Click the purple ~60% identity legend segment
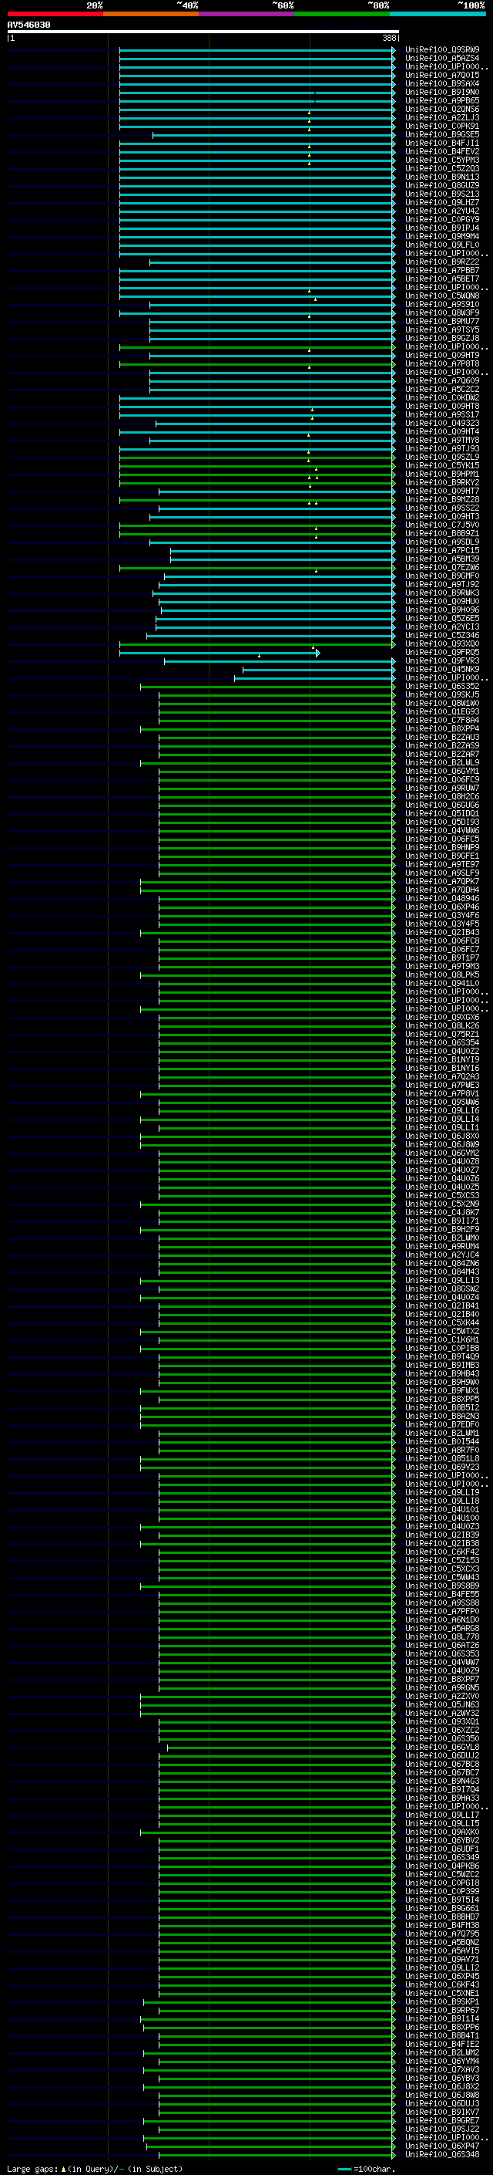 247,14
